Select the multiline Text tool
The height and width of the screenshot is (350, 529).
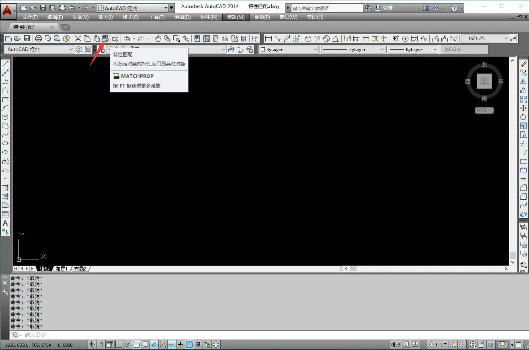(x=5, y=223)
